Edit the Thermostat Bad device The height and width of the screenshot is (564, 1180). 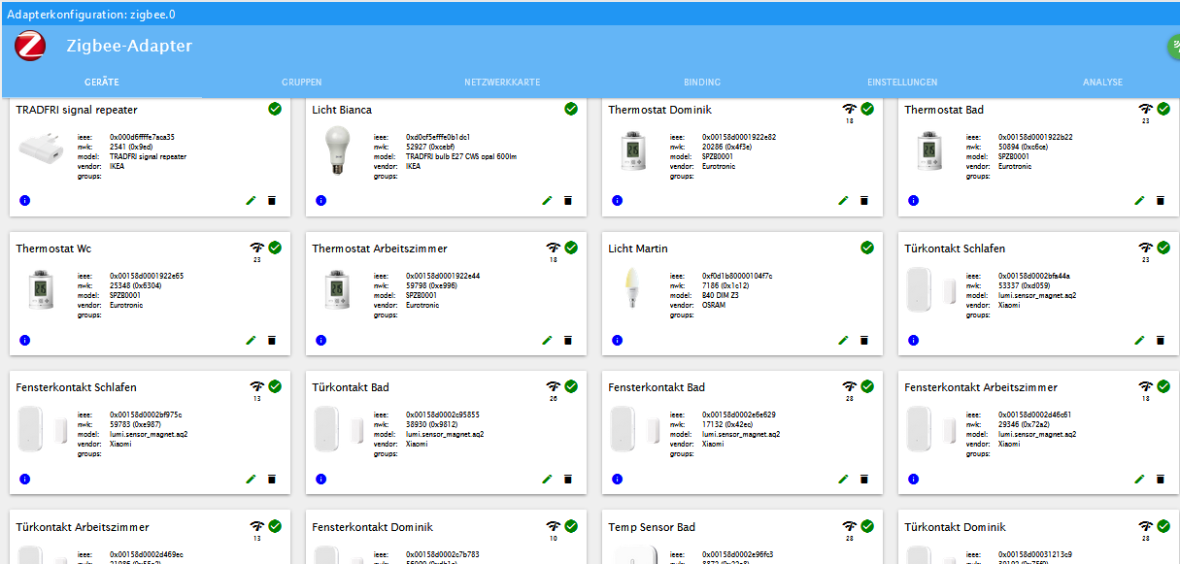pyautogui.click(x=1139, y=201)
